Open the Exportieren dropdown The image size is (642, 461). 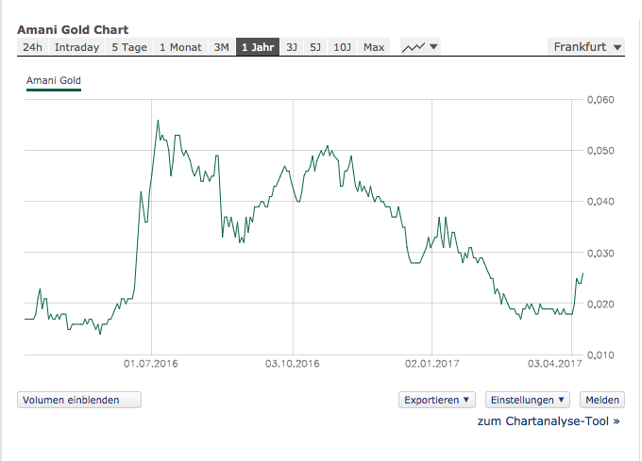point(437,400)
